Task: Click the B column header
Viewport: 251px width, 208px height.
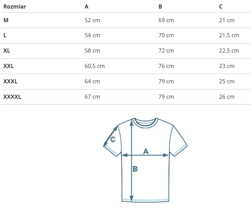Action: [x=160, y=6]
